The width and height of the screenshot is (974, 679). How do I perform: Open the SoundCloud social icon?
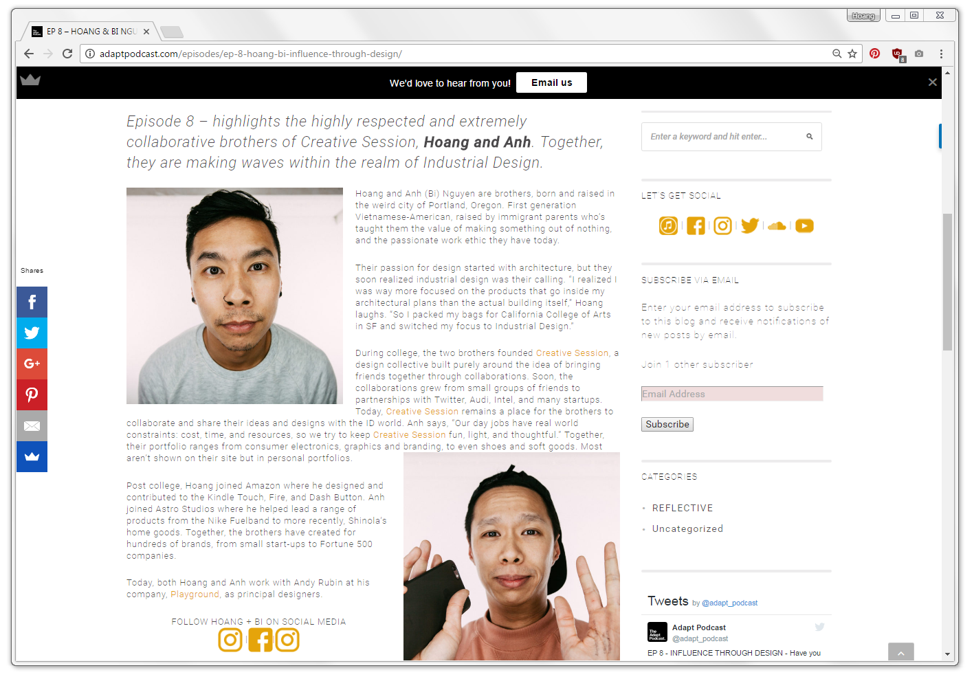777,226
